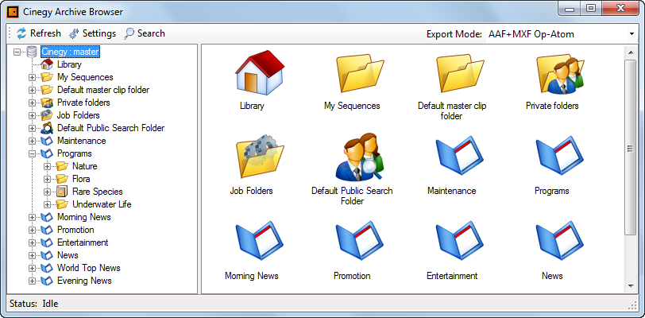Click Job Folders small gear icon in tree
The height and width of the screenshot is (318, 645).
point(47,115)
